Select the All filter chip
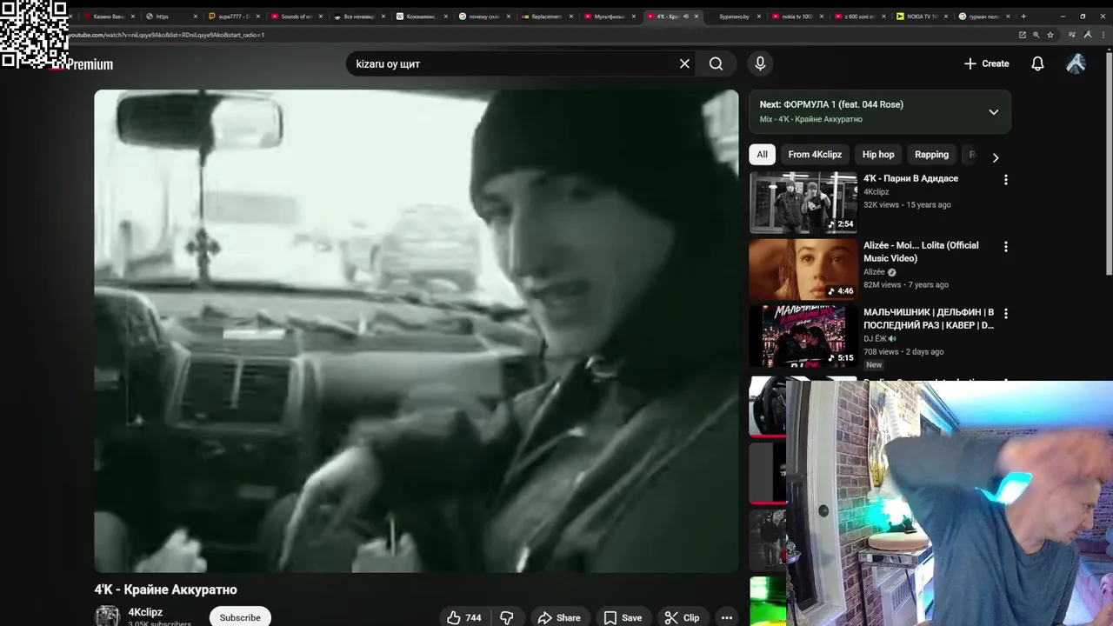Image resolution: width=1113 pixels, height=626 pixels. (x=762, y=155)
